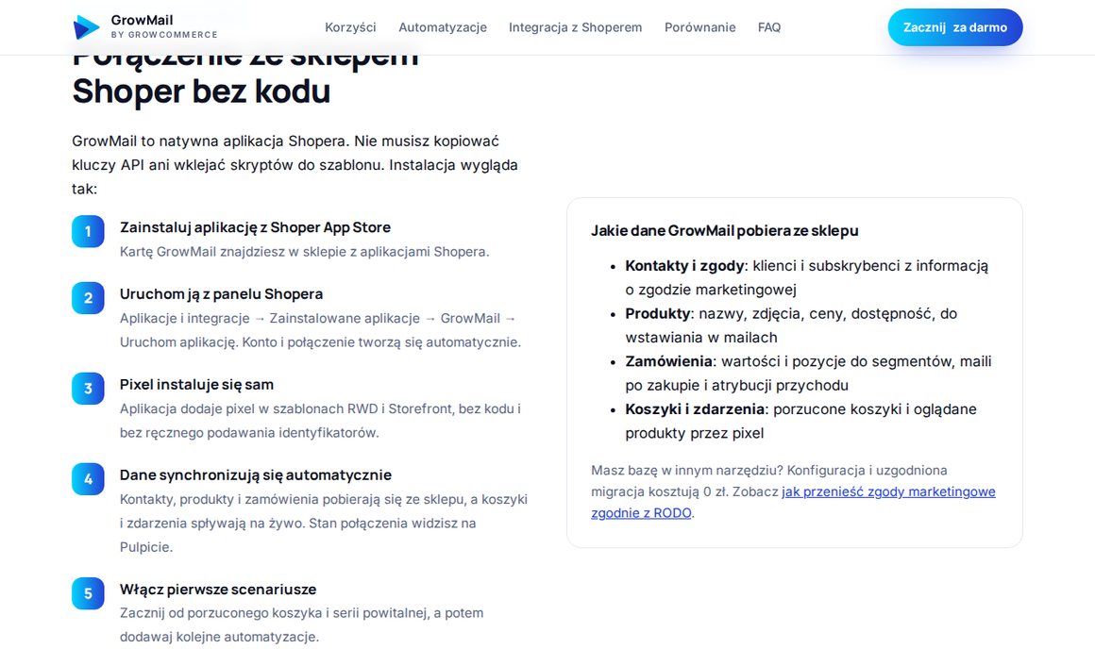This screenshot has width=1095, height=649.
Task: Click heading Dane synchronizują się automatycznie
Action: click(256, 475)
